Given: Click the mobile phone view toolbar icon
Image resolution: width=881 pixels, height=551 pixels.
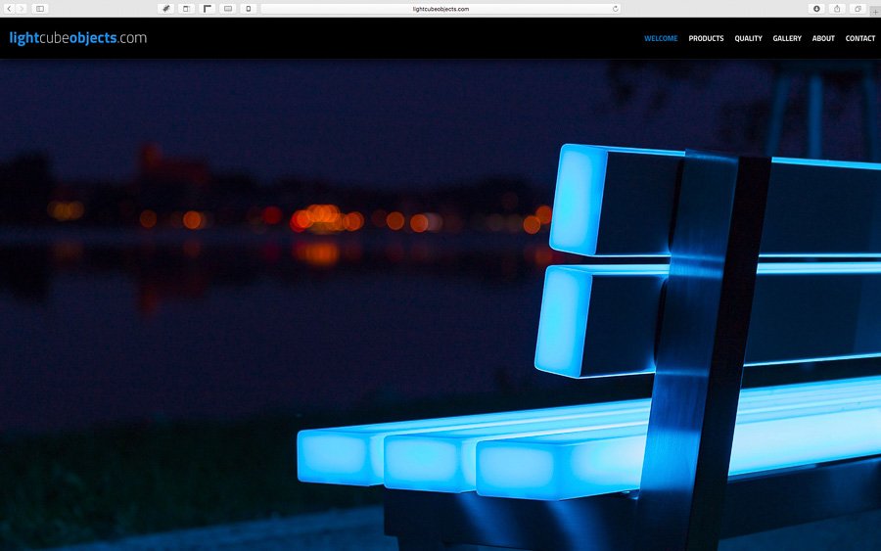Looking at the screenshot, I should (x=249, y=9).
